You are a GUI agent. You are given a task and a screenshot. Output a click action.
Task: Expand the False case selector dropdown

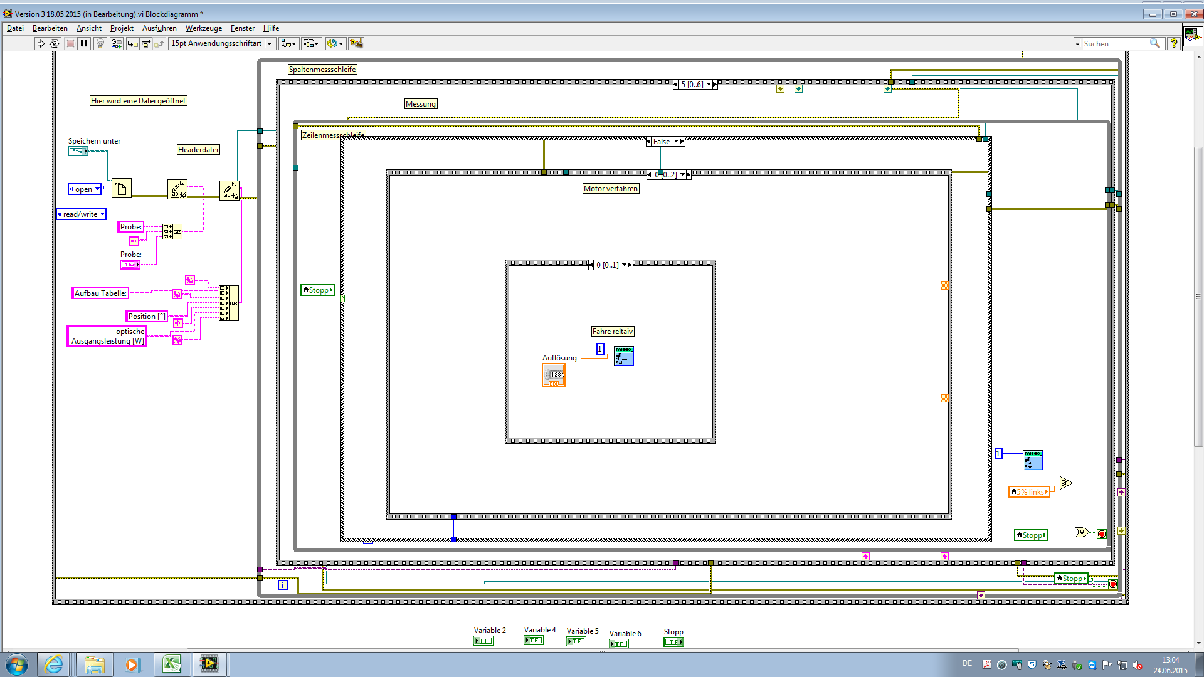click(676, 142)
